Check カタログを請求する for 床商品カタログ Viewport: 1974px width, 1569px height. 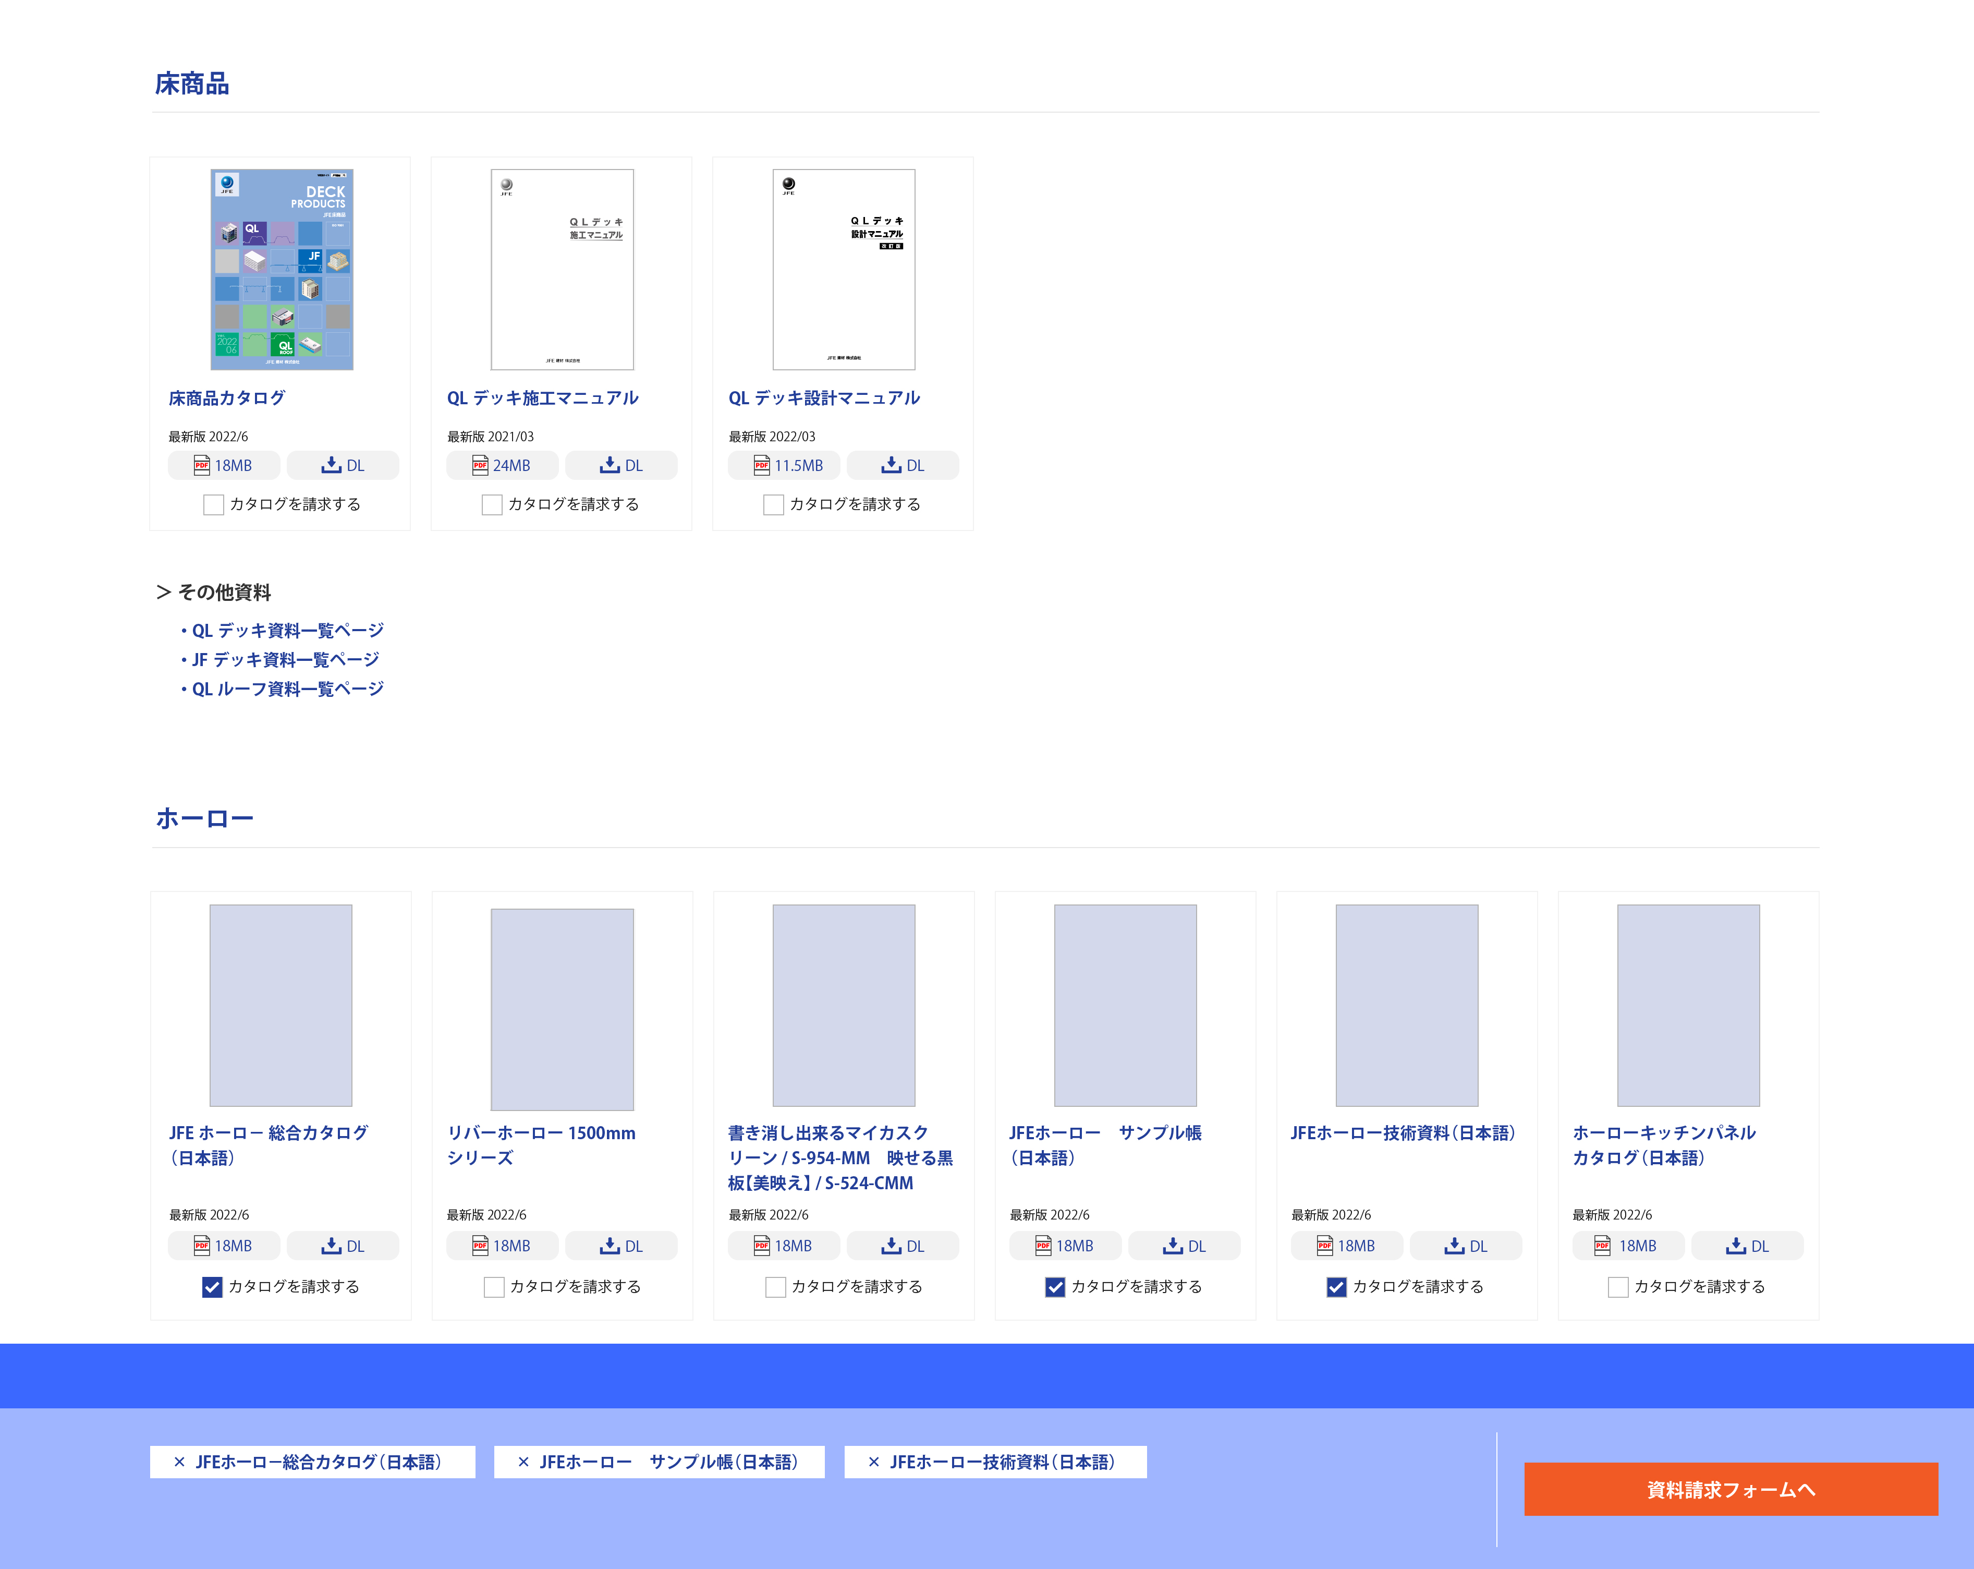[x=213, y=505]
